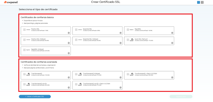This screenshot has height=102, width=213.
Task: Click Selecciona el tipo de certificado heading
Action: coord(38,9)
